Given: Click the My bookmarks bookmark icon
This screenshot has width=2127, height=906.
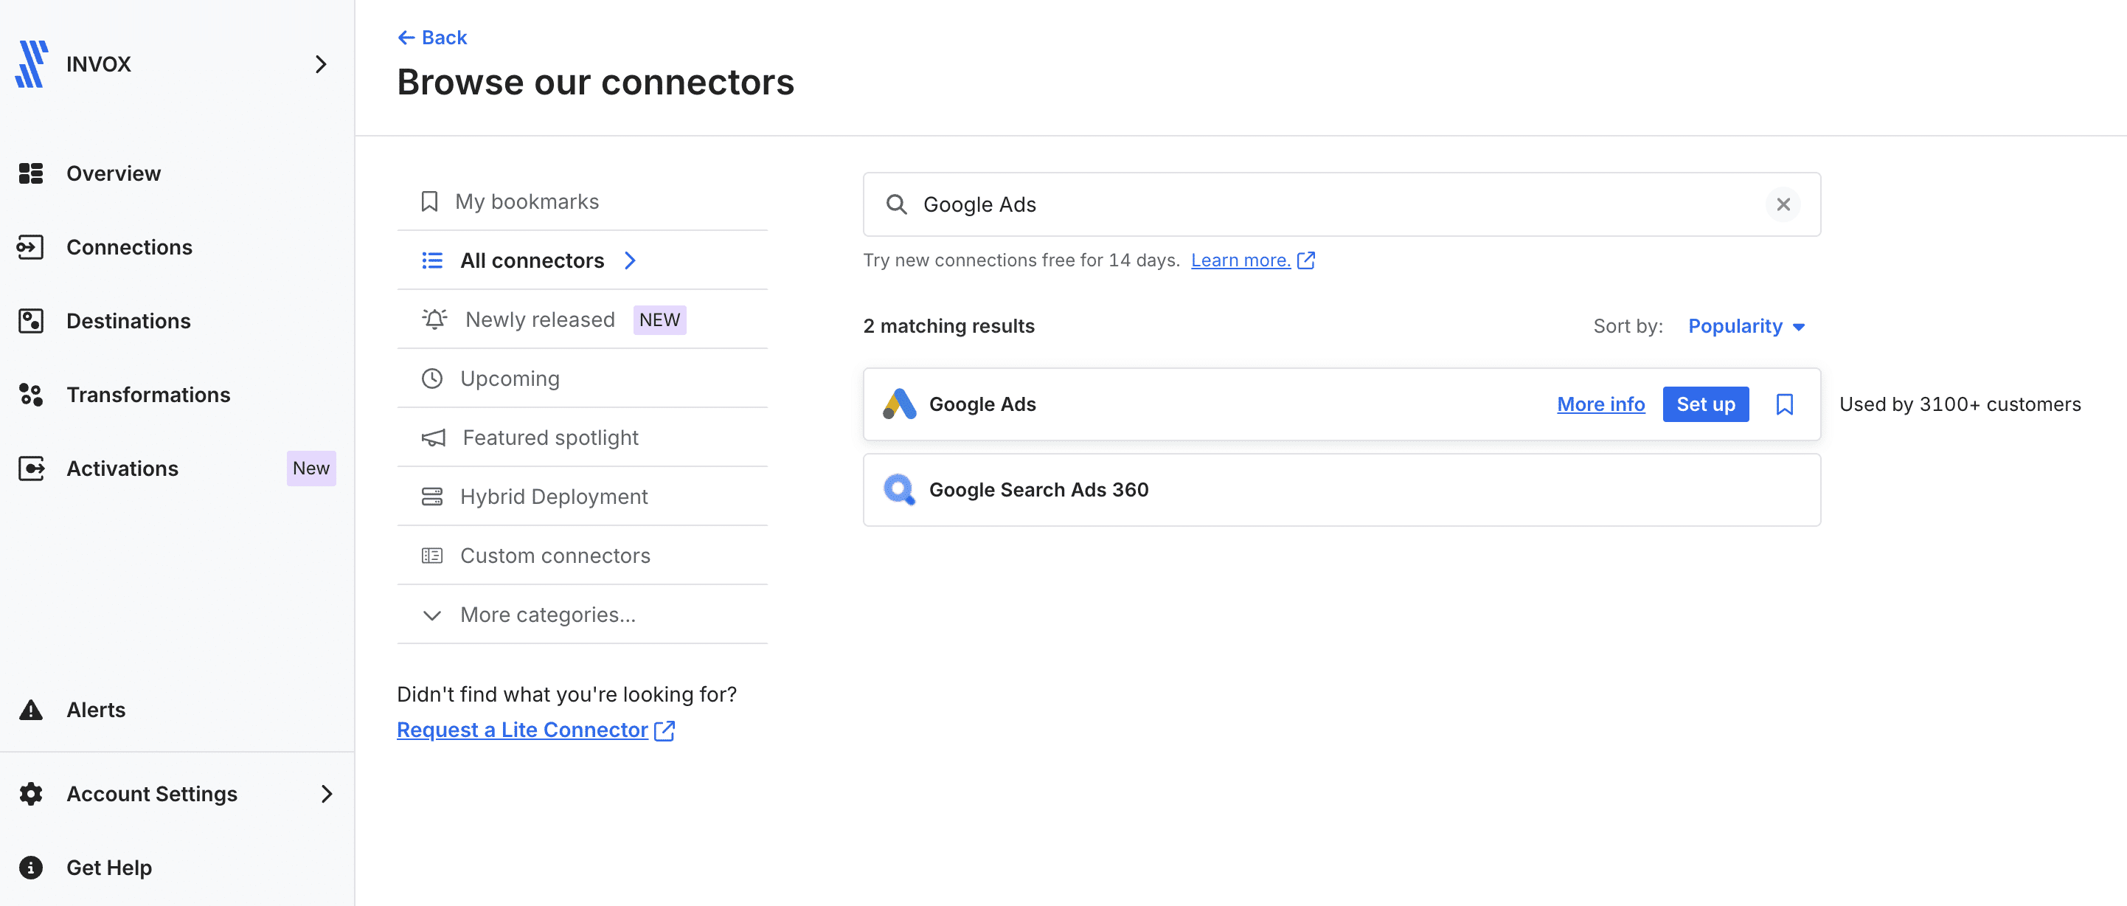Looking at the screenshot, I should click(x=429, y=201).
